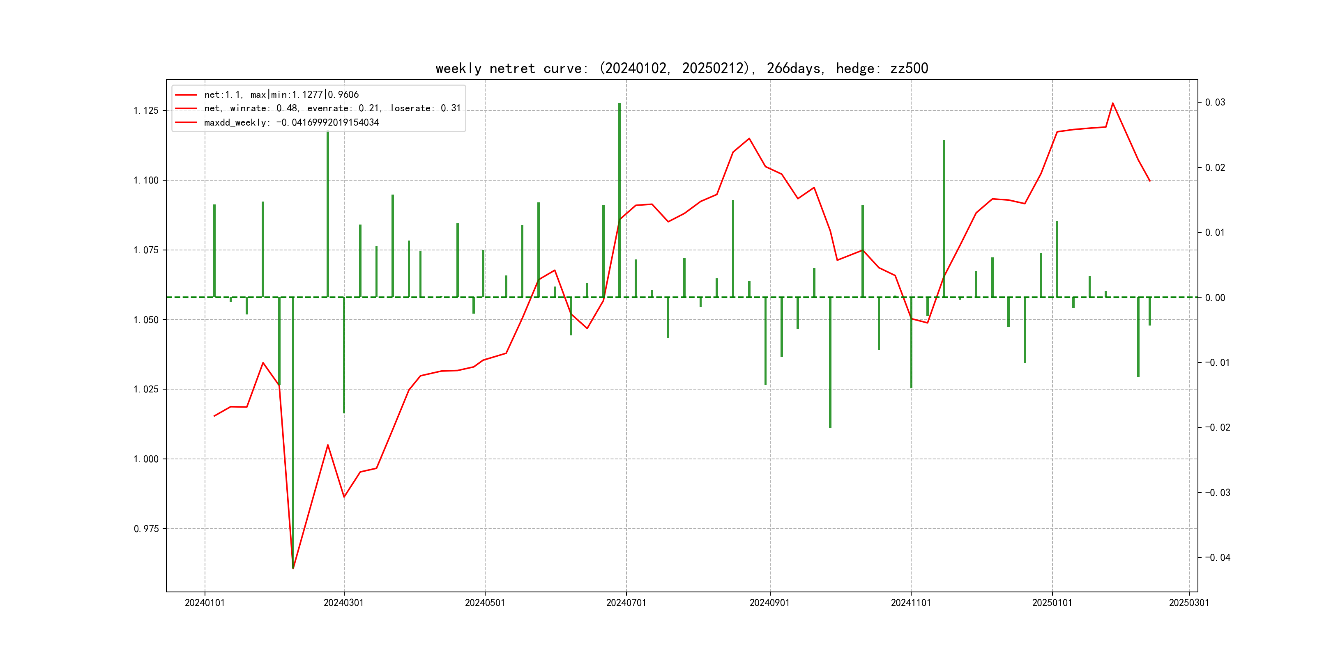Click the 0.03 right axis tick label
Viewport: 1331px width, 665px height.
1215,102
